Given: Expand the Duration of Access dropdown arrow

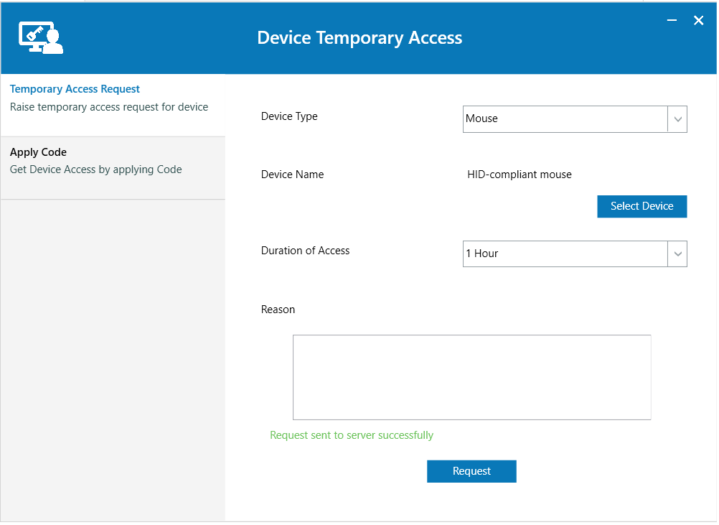Looking at the screenshot, I should pyautogui.click(x=677, y=254).
